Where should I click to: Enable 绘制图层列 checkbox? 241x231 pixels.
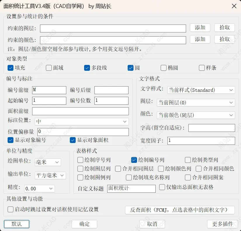pos(80,169)
